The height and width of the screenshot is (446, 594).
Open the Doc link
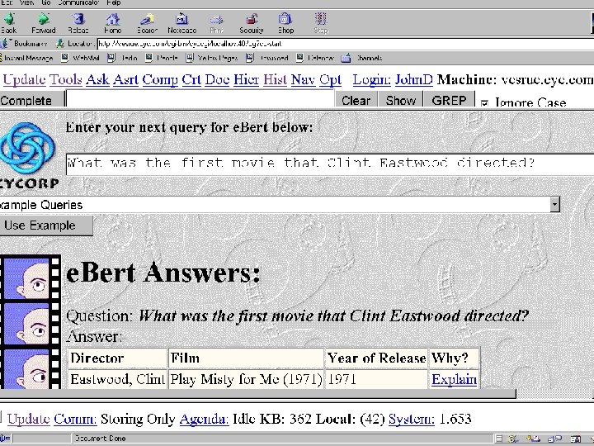218,79
